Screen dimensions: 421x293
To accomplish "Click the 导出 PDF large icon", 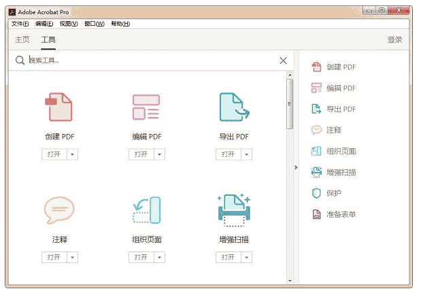I will 233,107.
